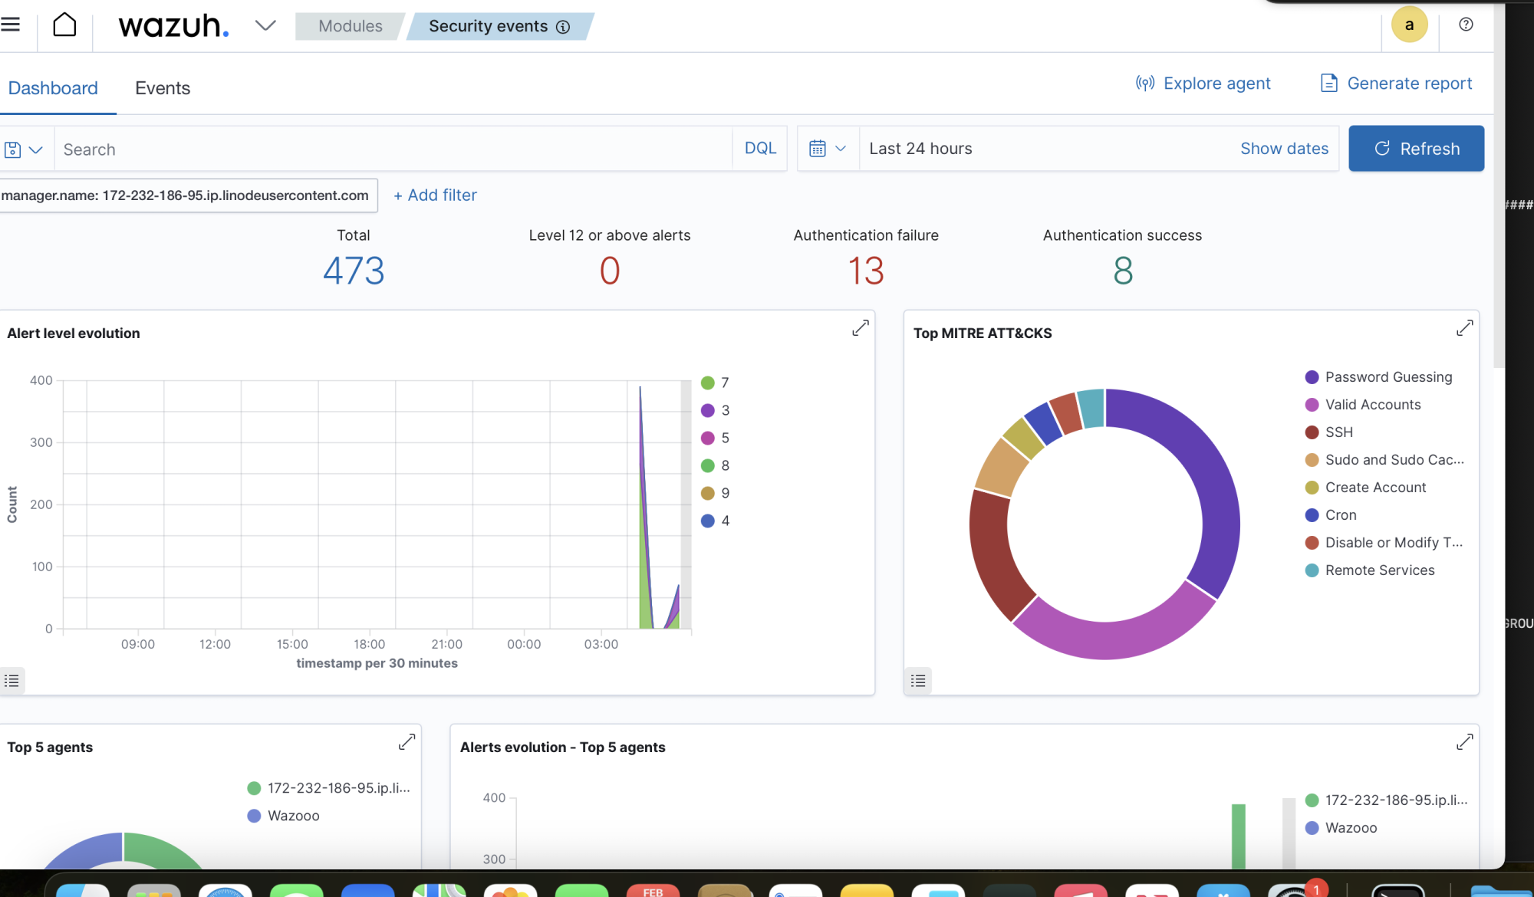
Task: Toggle DQL query language
Action: pos(760,149)
